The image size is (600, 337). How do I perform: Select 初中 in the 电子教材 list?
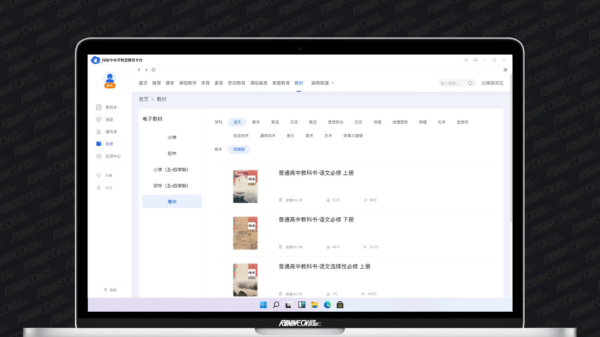[172, 154]
